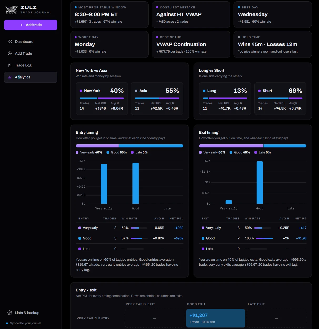Click the Lists & backup gear icon

coord(10,313)
